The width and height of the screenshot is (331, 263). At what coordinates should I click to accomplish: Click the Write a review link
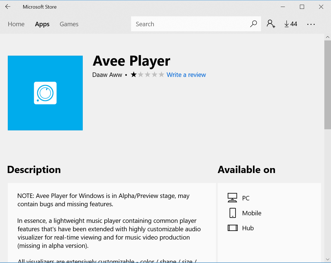coord(186,75)
